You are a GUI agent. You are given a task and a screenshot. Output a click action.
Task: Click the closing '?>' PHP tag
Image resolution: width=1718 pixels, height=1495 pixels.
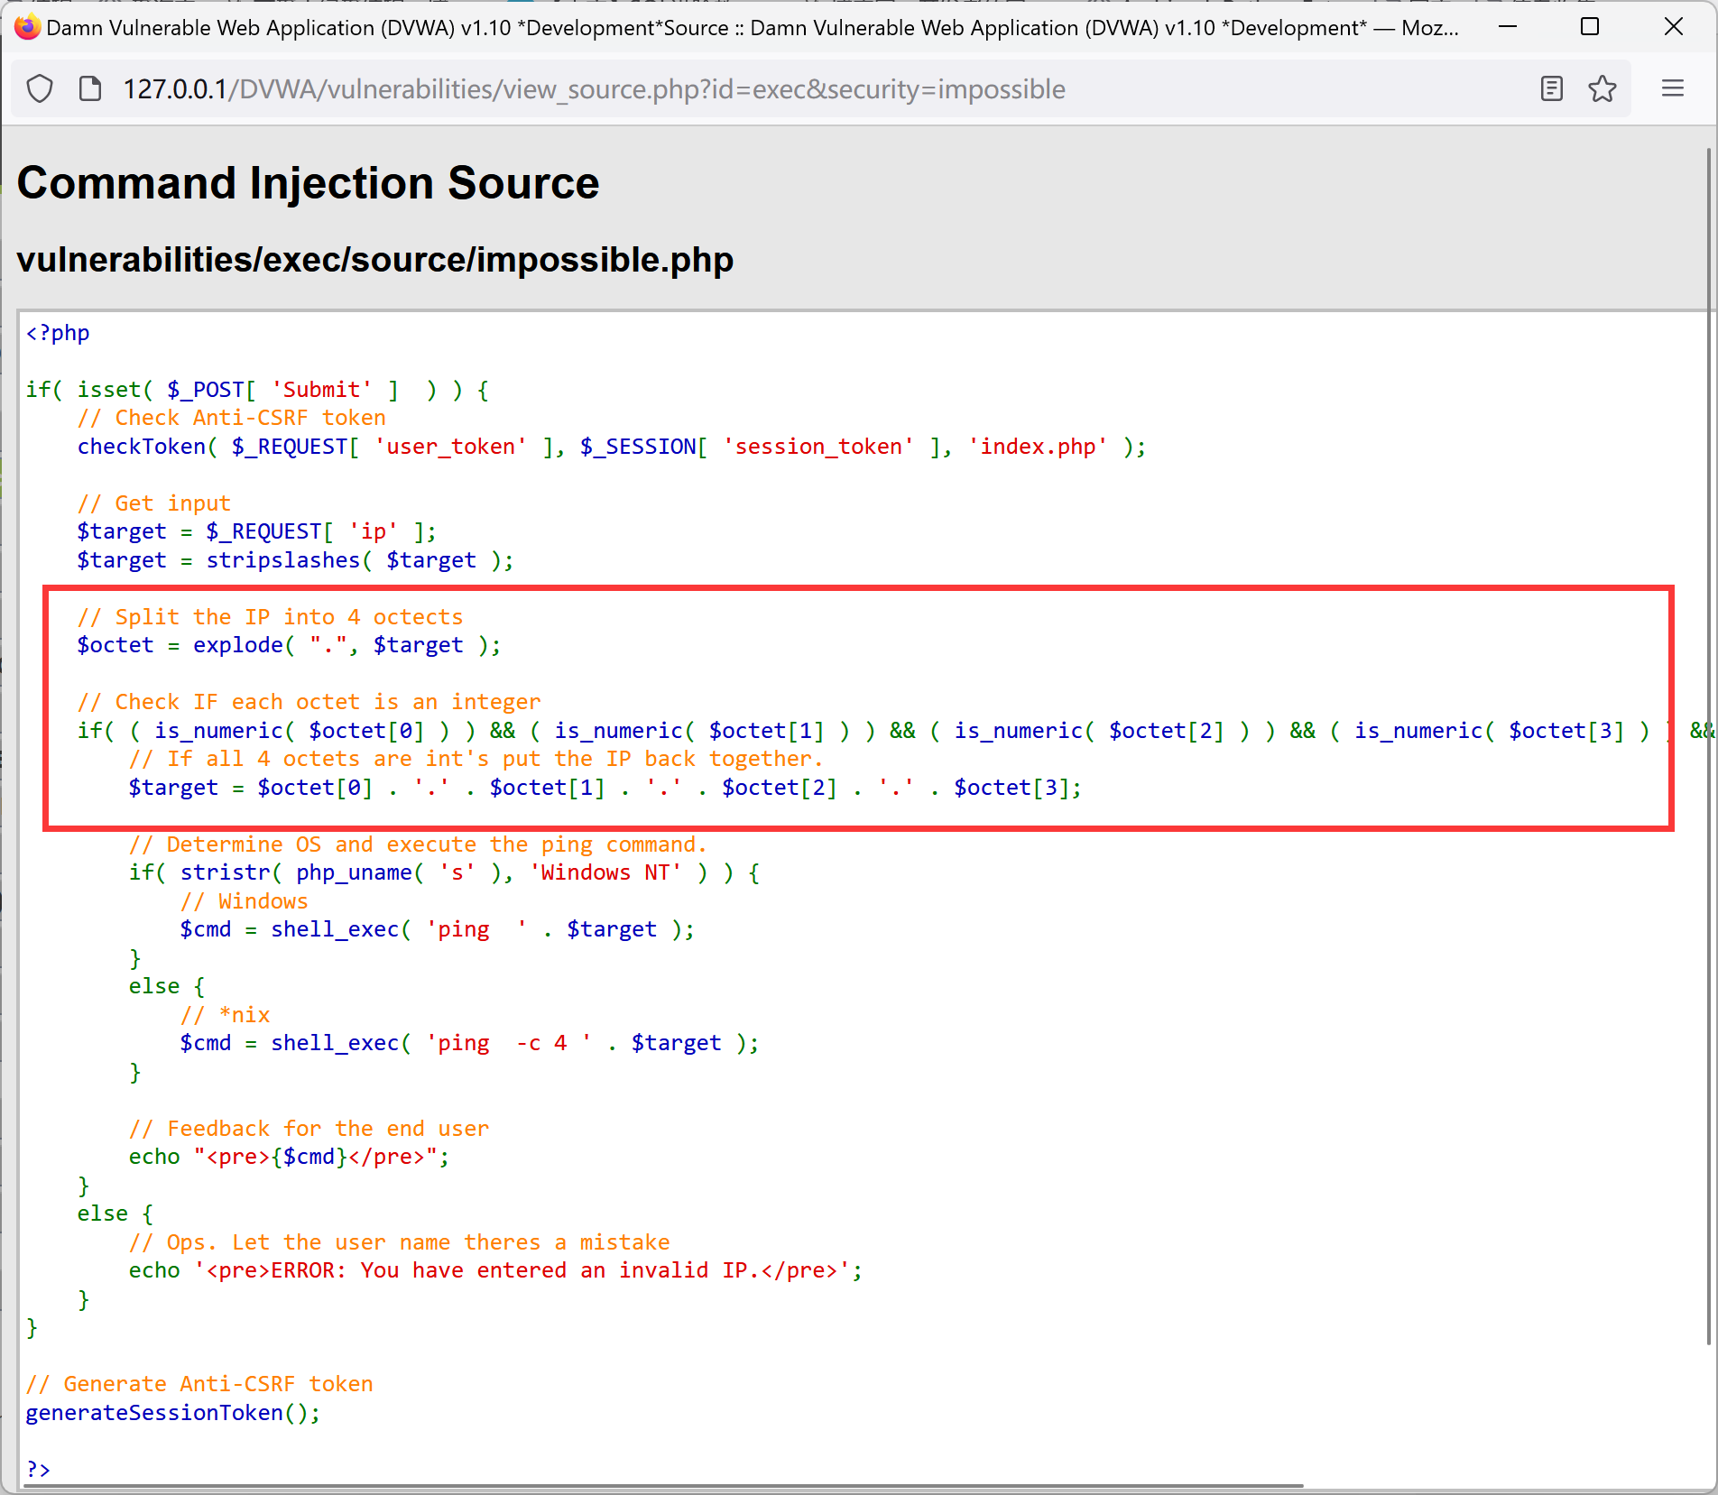(x=38, y=1470)
